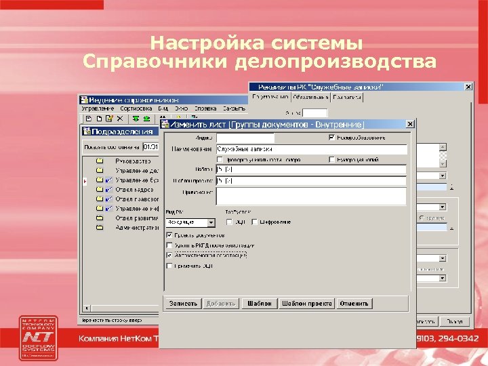The width and height of the screenshot is (488, 366).
Task: Click the Записать button in the Изменить лист dialog
Action: [x=183, y=304]
